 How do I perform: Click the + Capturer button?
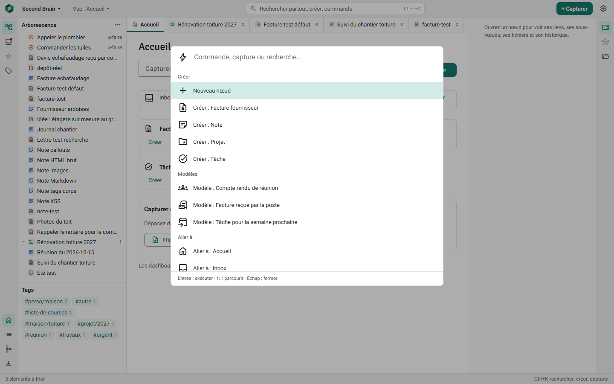(x=574, y=9)
